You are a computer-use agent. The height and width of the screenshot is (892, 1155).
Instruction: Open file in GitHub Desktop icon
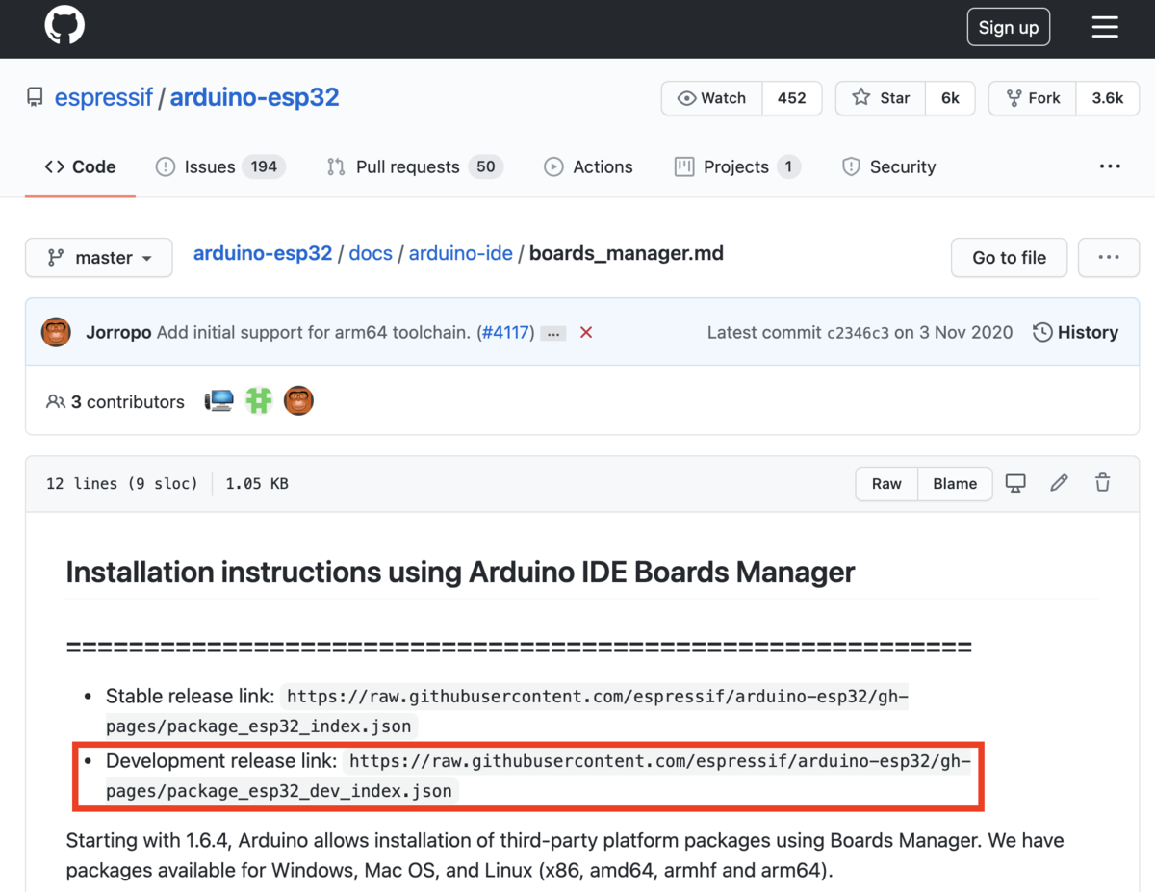point(1015,483)
